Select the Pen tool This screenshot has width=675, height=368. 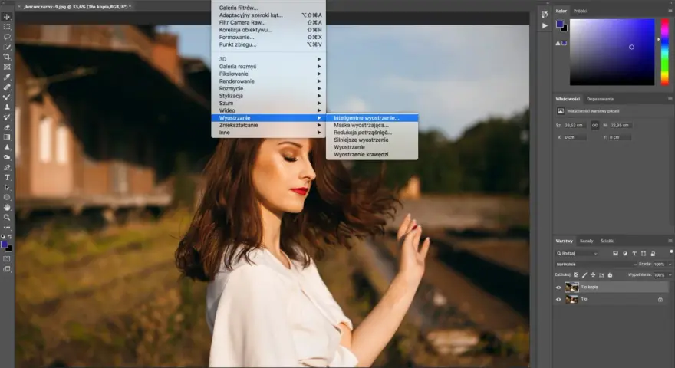(7, 167)
